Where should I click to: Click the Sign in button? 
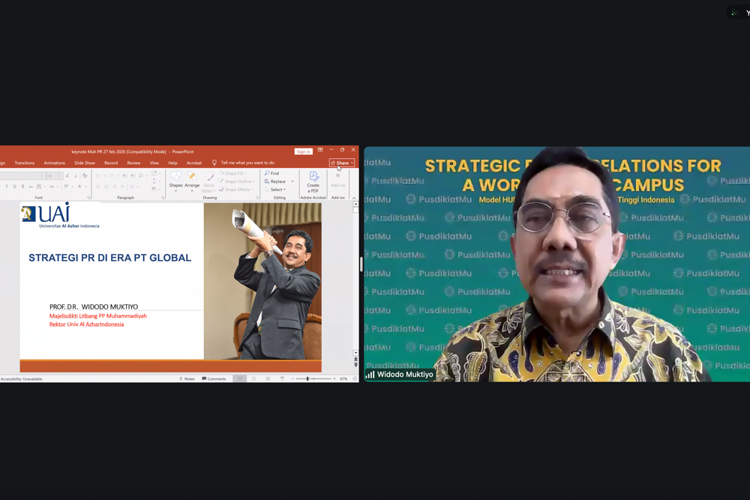click(303, 151)
